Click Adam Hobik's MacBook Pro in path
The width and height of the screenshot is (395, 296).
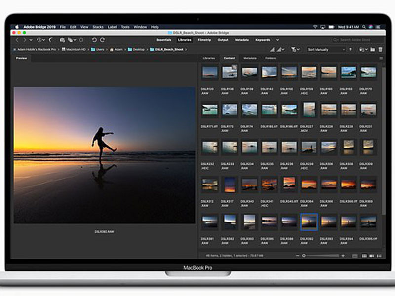[x=35, y=50]
